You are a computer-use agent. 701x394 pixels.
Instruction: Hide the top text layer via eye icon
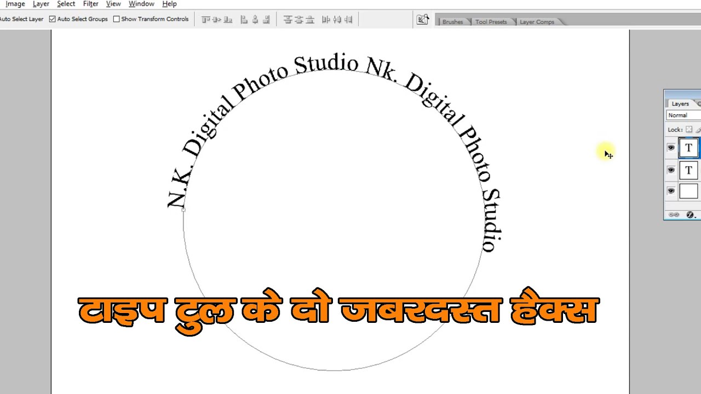pyautogui.click(x=671, y=148)
